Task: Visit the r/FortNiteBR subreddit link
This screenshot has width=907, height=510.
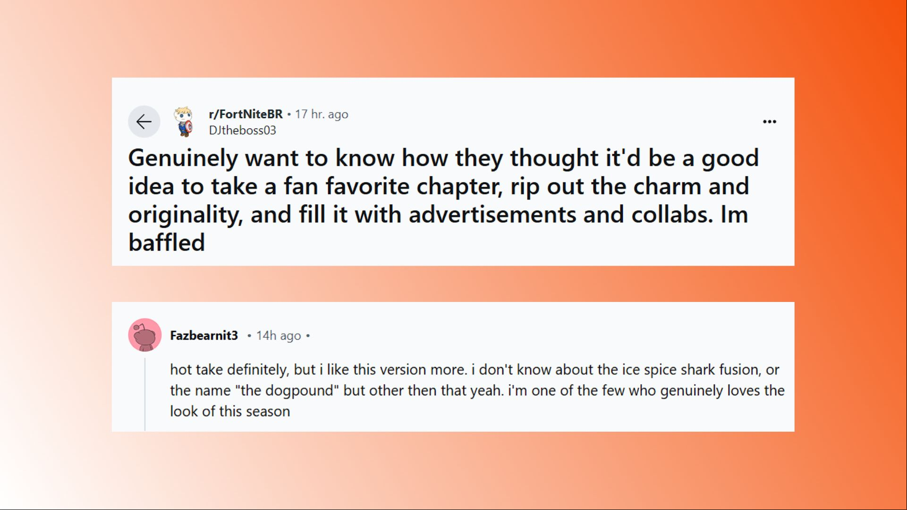Action: (246, 114)
